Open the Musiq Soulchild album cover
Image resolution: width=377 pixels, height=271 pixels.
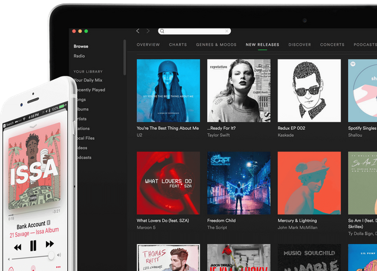tap(309, 257)
